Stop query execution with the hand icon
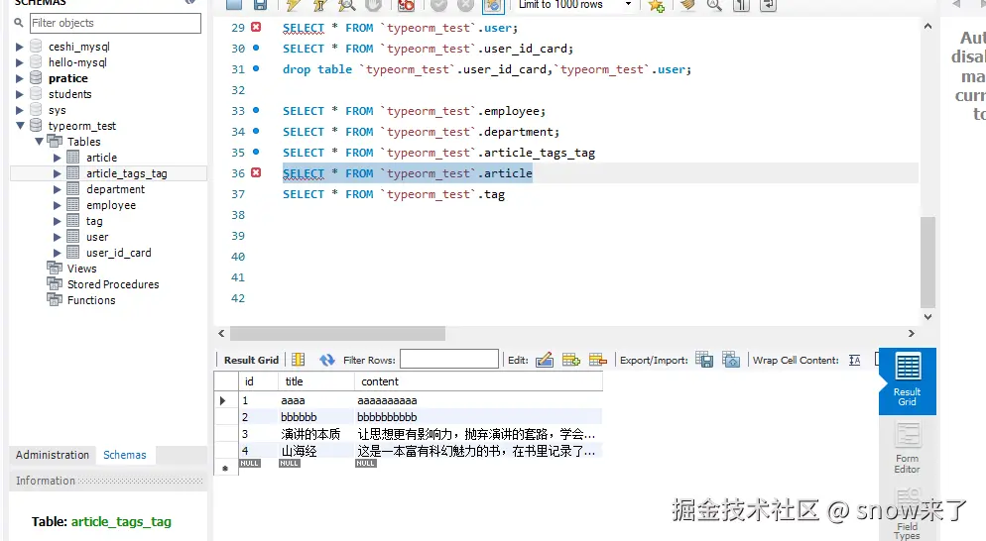The width and height of the screenshot is (986, 541). click(x=374, y=5)
